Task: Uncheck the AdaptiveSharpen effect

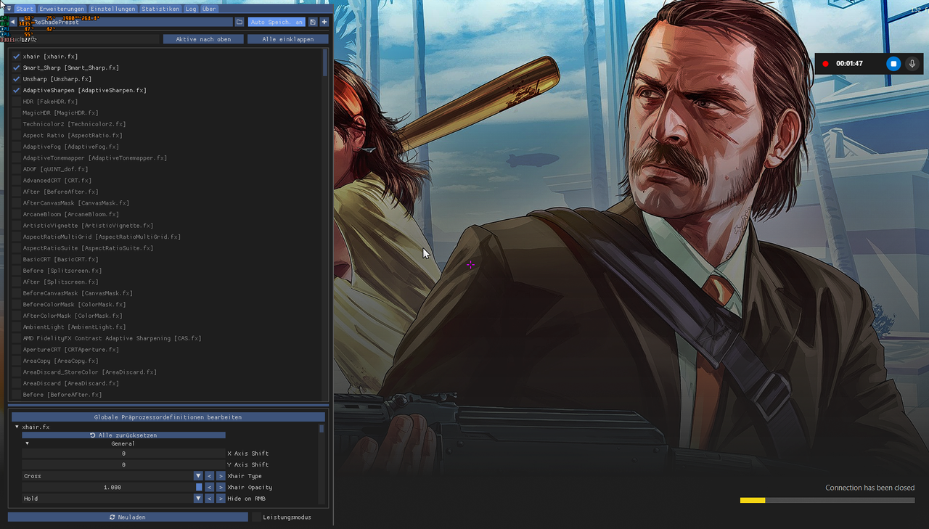Action: 16,90
